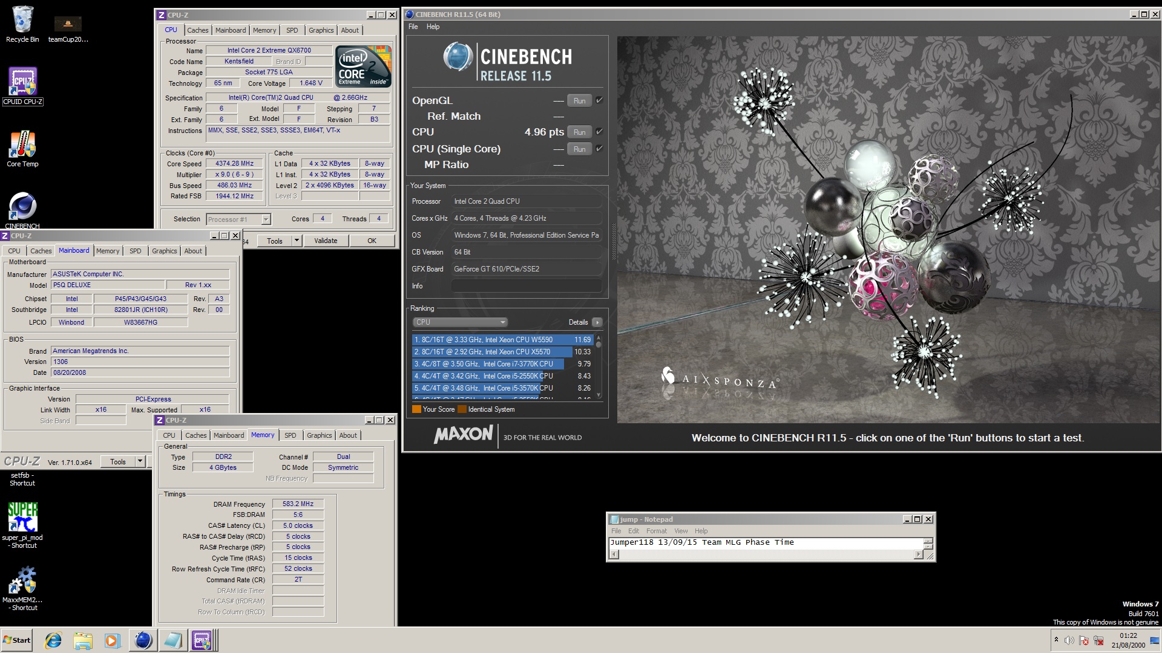Open Windows Media Player from taskbar
Image resolution: width=1162 pixels, height=653 pixels.
pos(113,640)
